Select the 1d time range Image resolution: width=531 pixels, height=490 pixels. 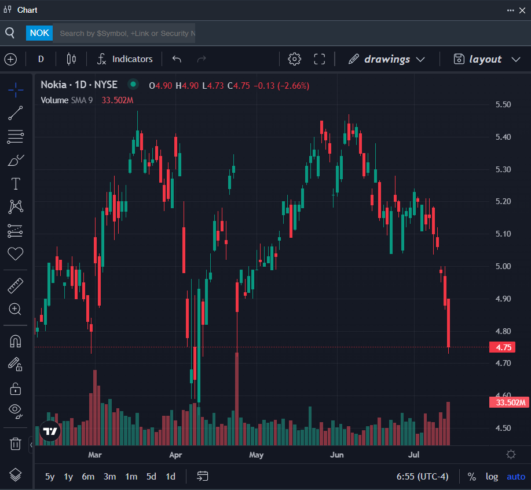pos(170,477)
